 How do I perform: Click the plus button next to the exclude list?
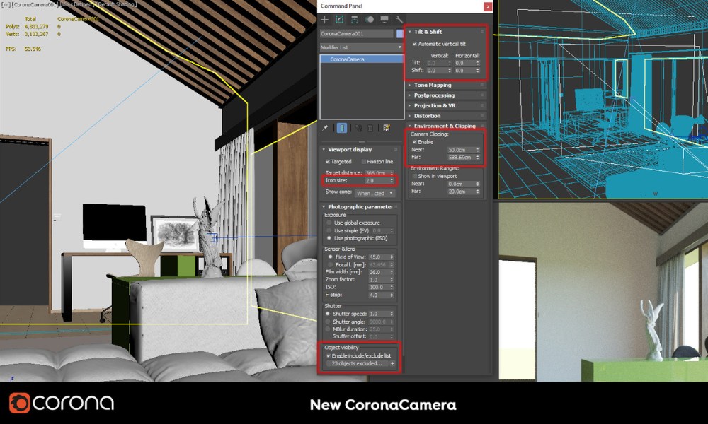394,363
